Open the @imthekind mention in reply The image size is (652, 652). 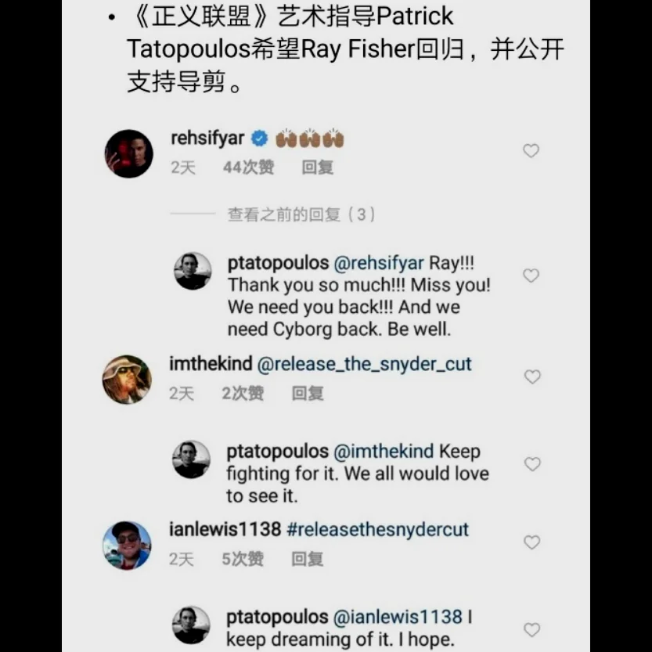tap(384, 452)
